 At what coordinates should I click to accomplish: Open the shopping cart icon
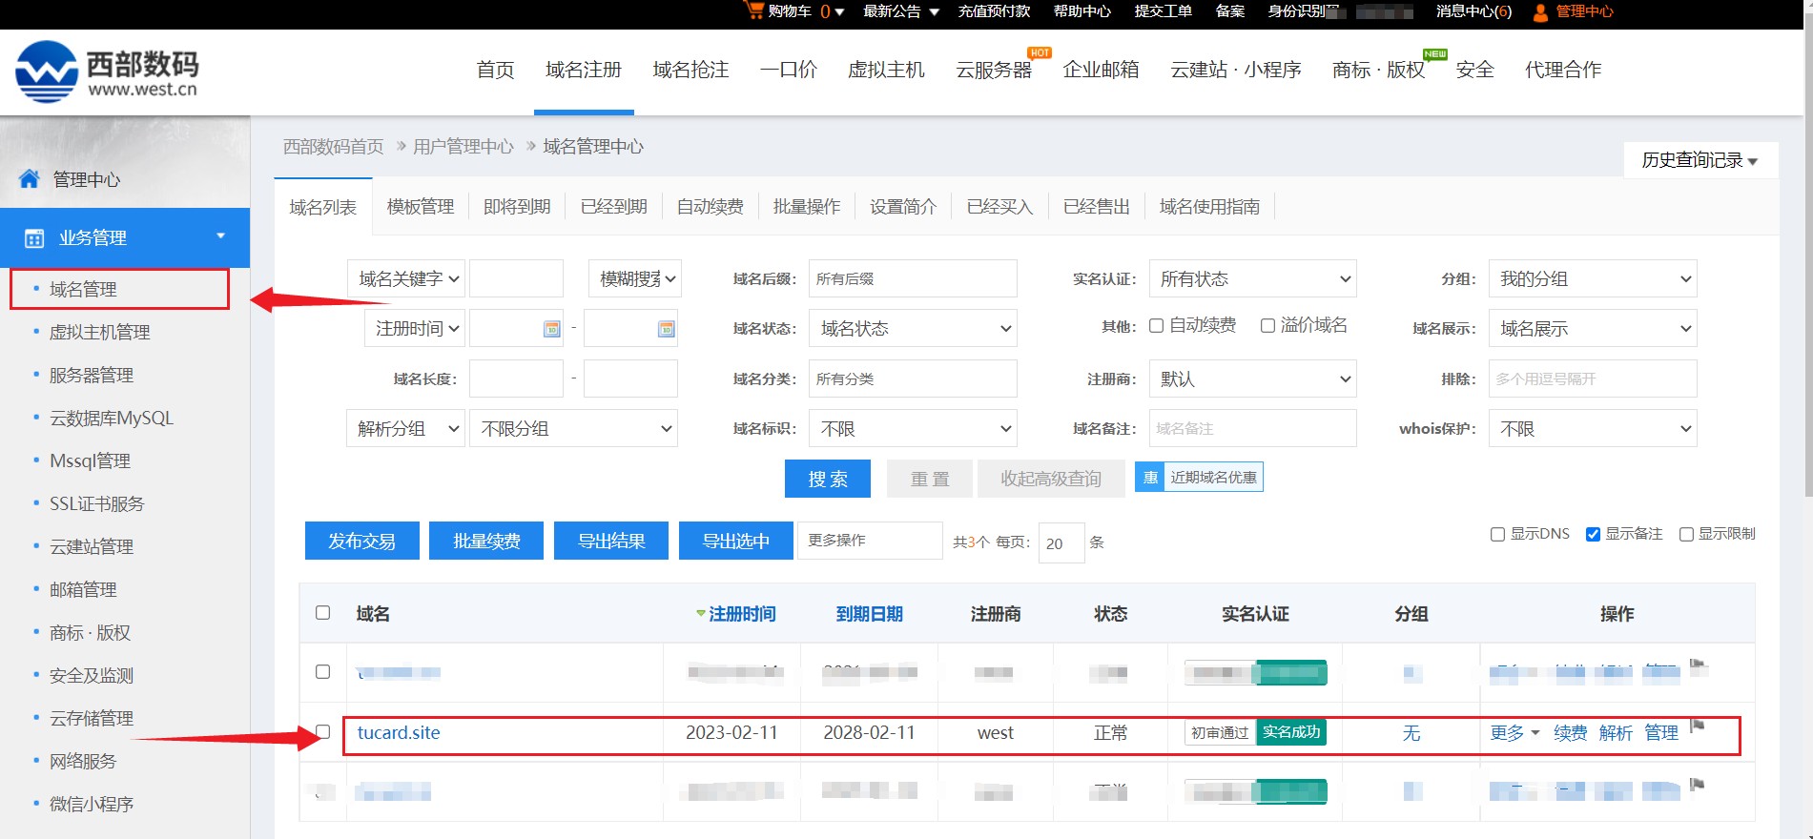[x=754, y=10]
